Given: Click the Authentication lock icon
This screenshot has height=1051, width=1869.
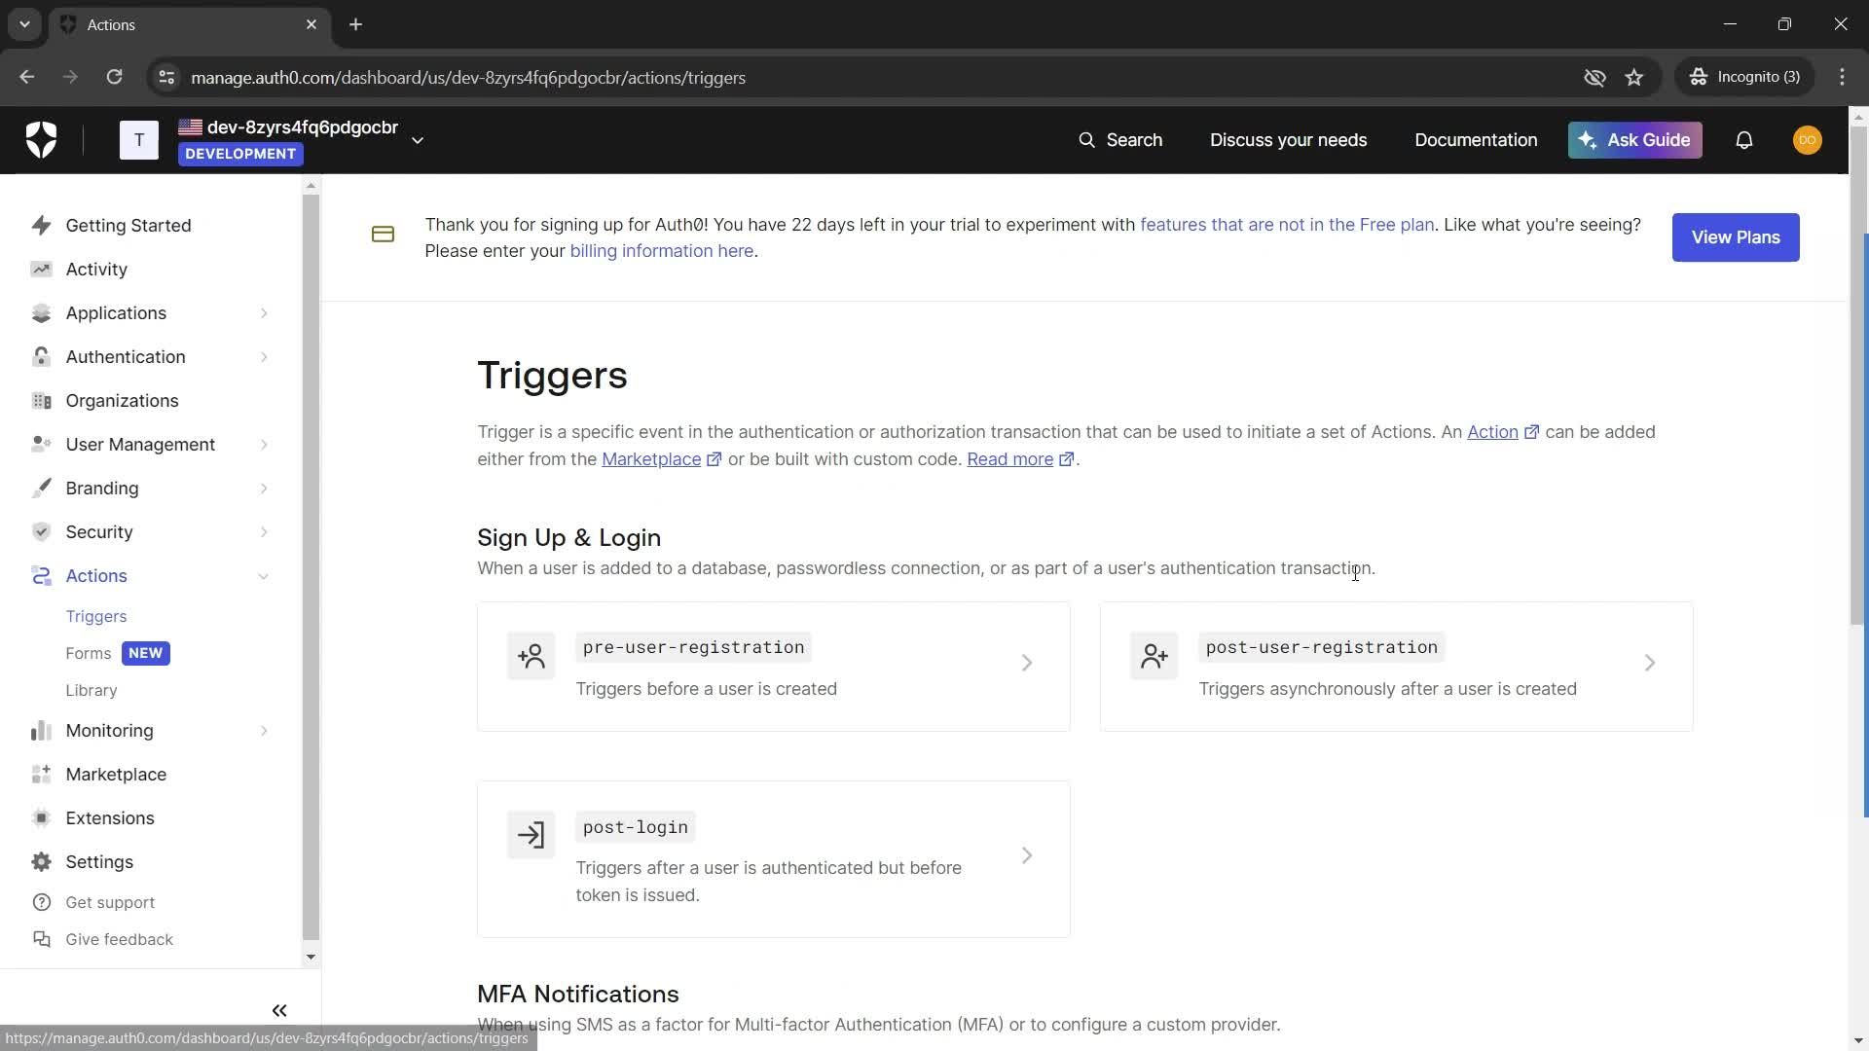Looking at the screenshot, I should point(41,357).
